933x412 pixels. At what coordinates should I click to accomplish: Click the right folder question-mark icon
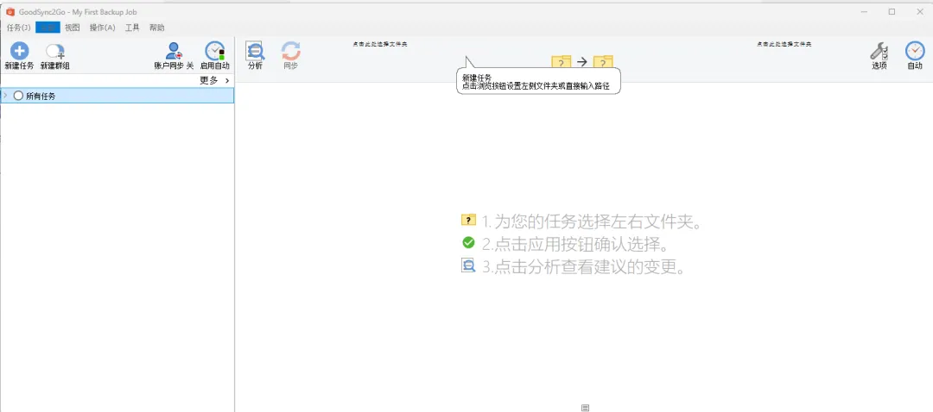(603, 62)
